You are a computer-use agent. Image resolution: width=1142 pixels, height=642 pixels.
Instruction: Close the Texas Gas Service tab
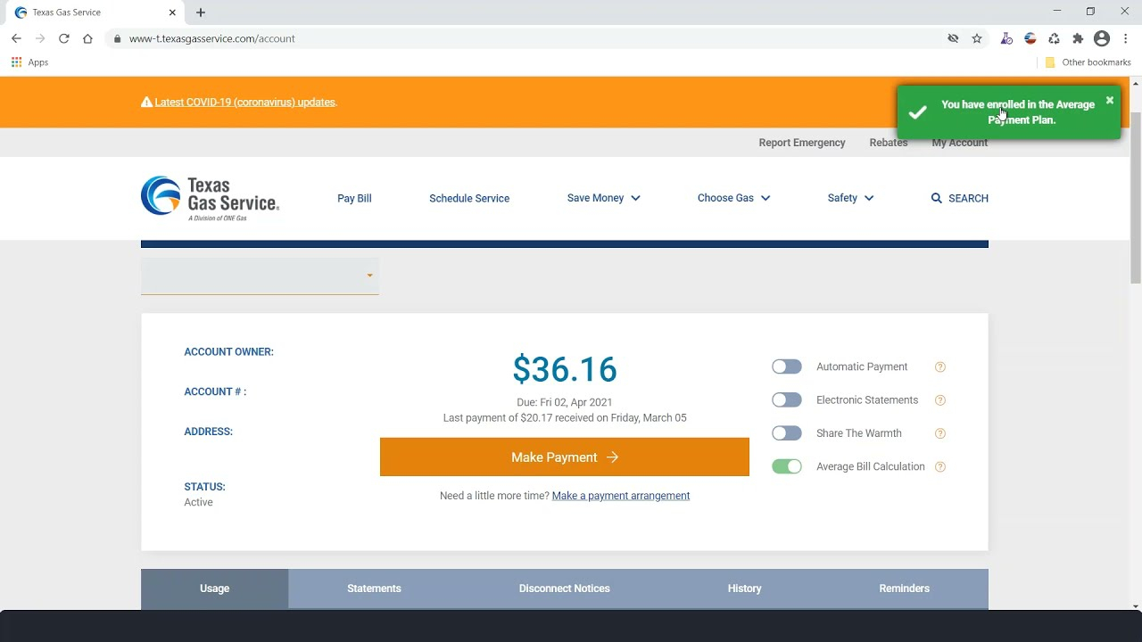[x=173, y=12]
